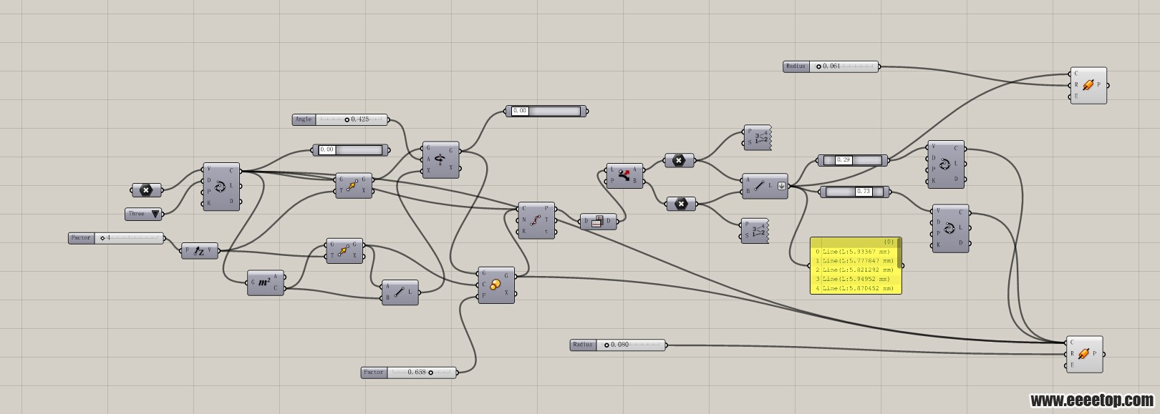The height and width of the screenshot is (414, 1160).
Task: Select the Shift Paths component with red arrow
Action: coord(624,176)
